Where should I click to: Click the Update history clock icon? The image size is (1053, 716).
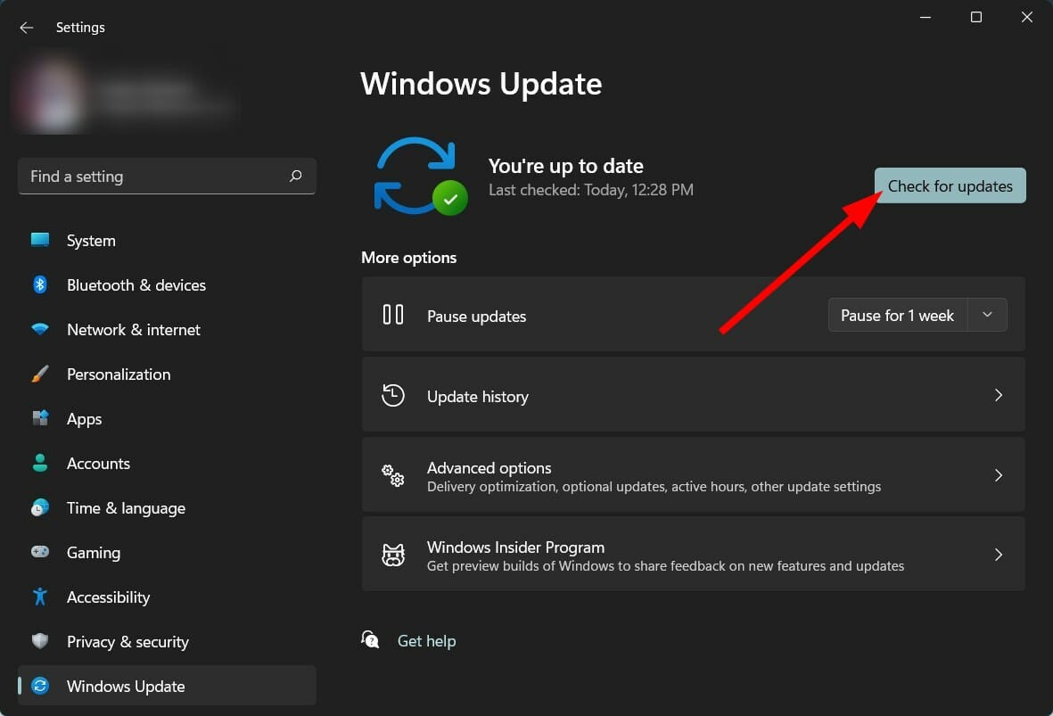[x=392, y=395]
